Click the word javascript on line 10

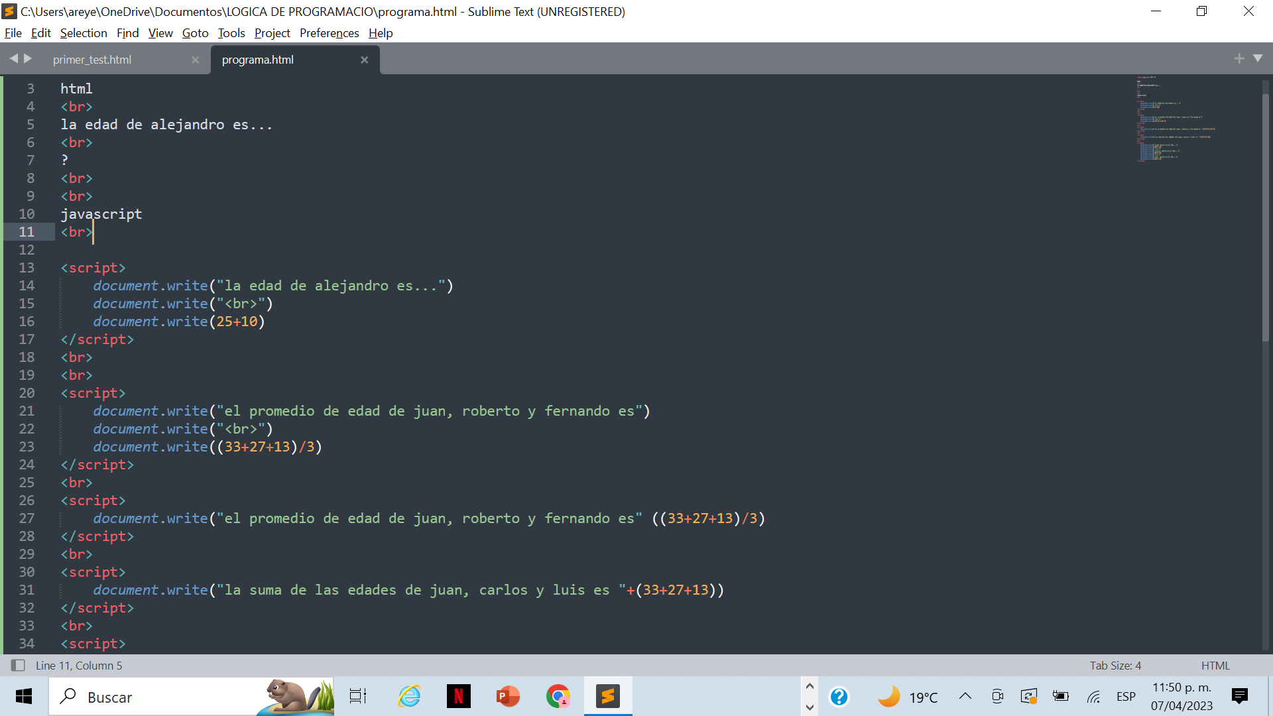tap(101, 214)
